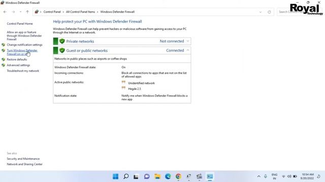Go up one level with Up arrow
Screen dimensions: 325x182
click(x=27, y=12)
